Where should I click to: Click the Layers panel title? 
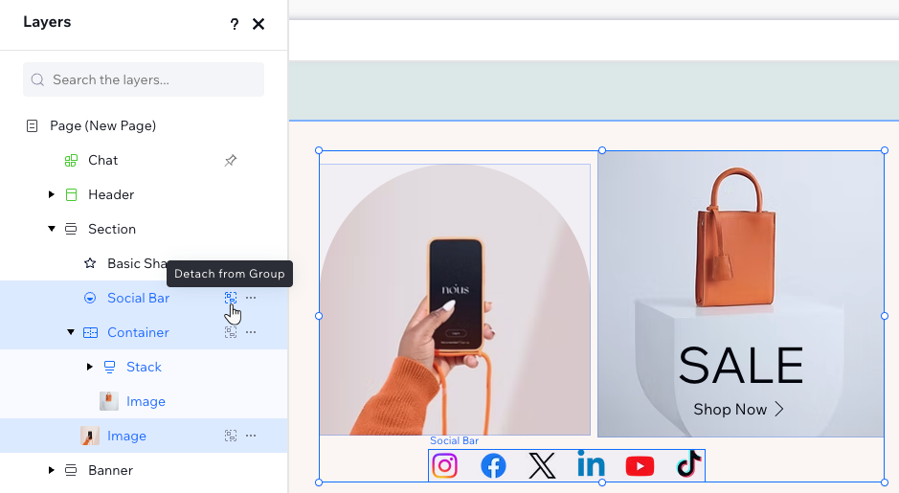[47, 22]
